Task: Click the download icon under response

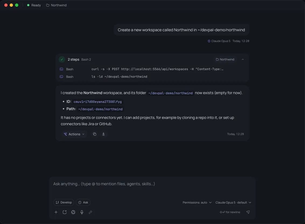Action: [x=103, y=134]
